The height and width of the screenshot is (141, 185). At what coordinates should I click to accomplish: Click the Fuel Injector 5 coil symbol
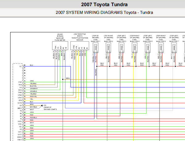click(148, 48)
